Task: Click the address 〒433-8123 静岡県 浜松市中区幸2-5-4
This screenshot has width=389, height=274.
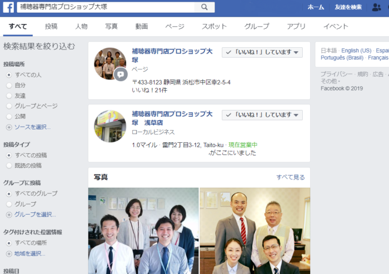Action: [181, 82]
